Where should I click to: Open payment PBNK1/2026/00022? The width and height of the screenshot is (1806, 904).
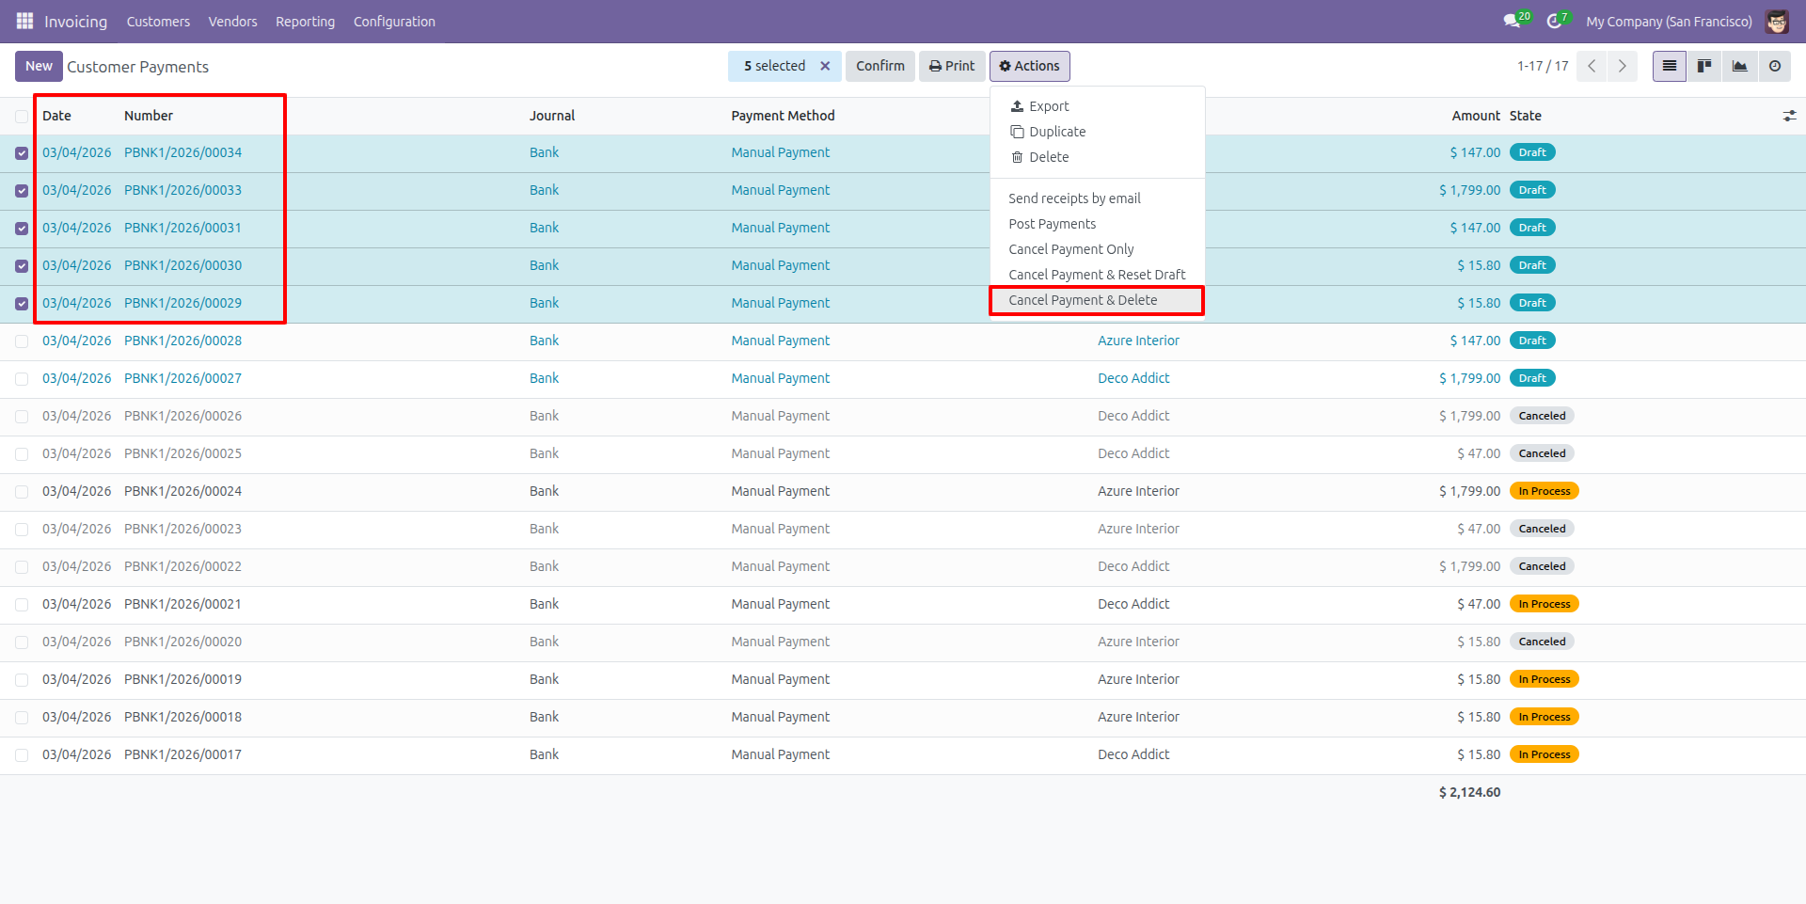pos(182,566)
